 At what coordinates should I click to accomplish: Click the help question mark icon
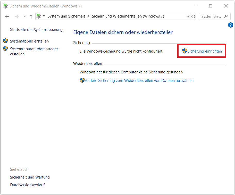click(x=231, y=25)
